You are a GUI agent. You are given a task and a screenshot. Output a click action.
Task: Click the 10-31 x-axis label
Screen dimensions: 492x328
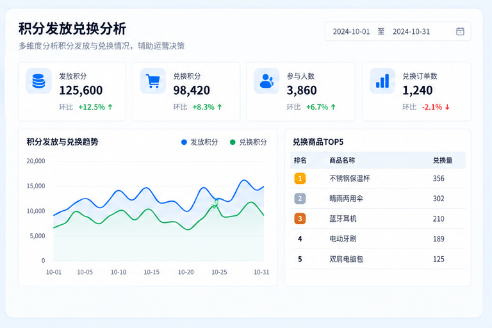point(261,272)
